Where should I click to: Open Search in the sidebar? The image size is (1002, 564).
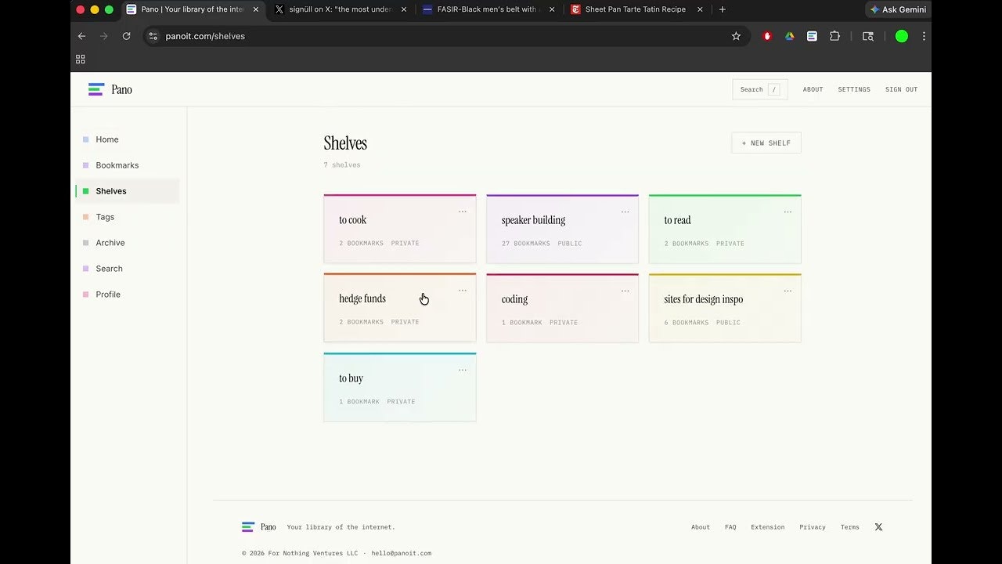128,269
